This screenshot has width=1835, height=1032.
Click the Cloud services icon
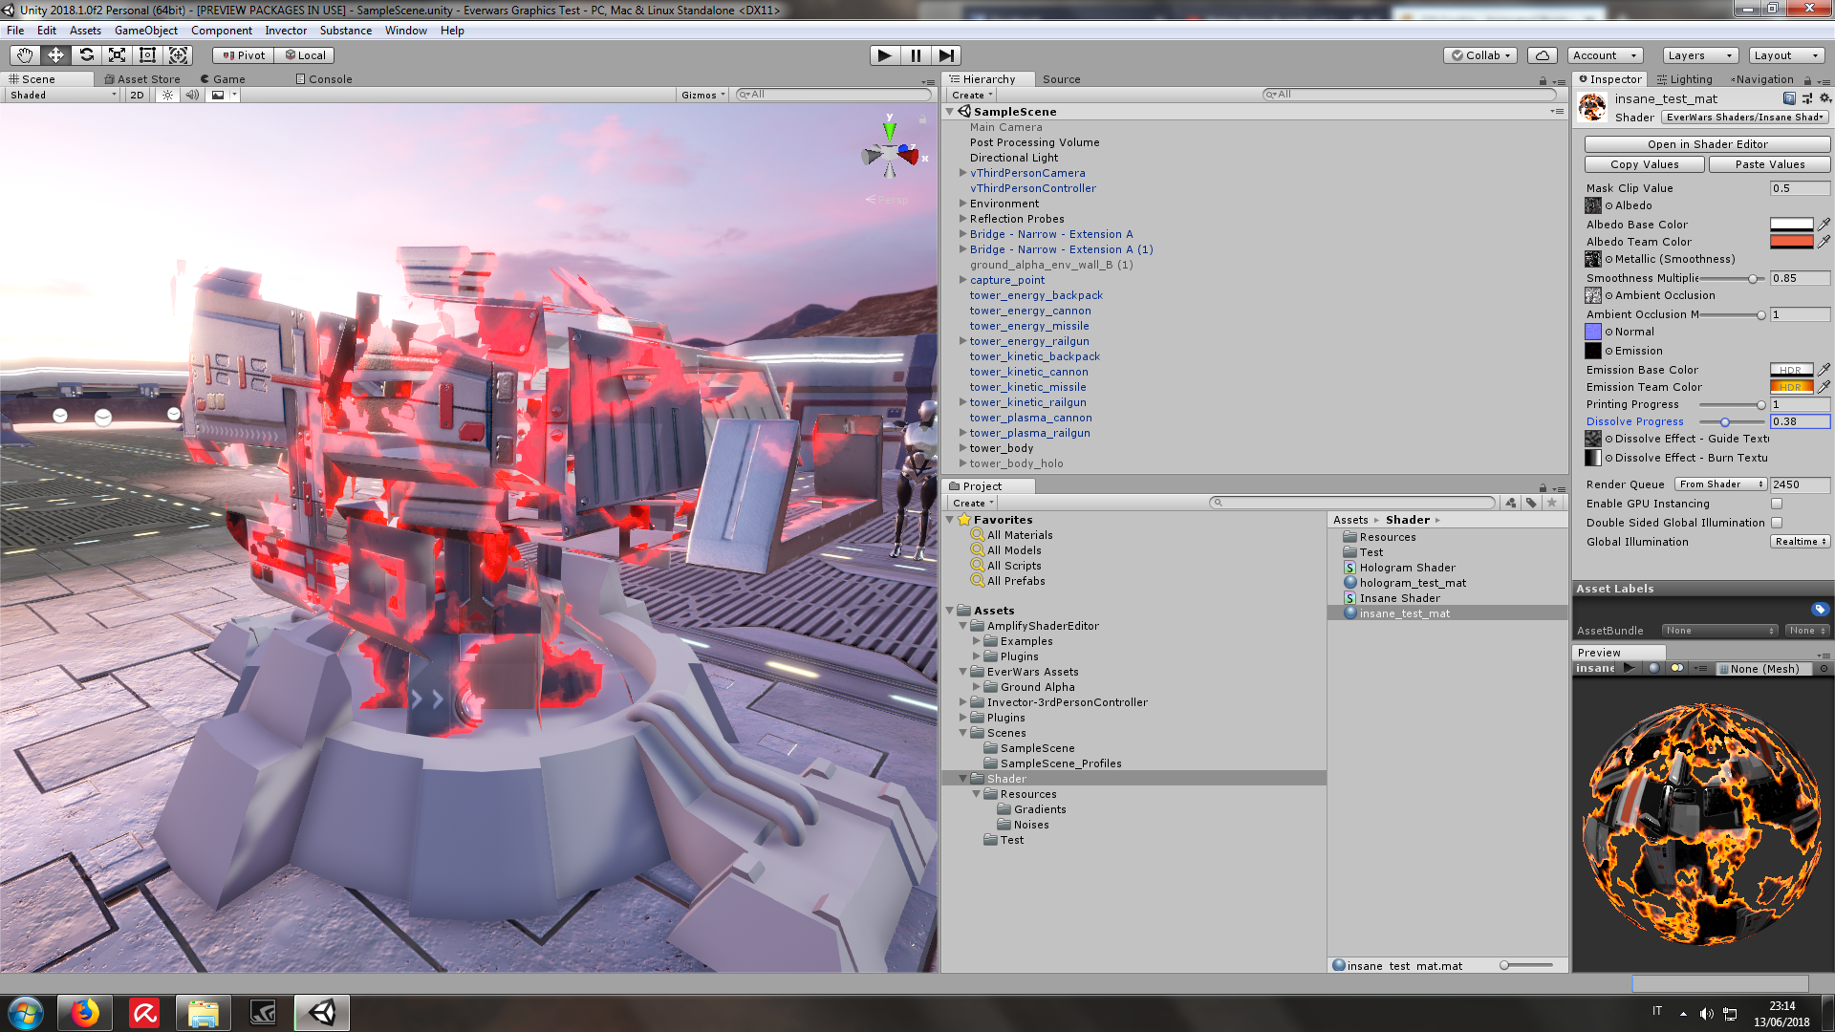point(1542,55)
